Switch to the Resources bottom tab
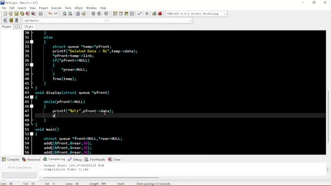 pyautogui.click(x=31, y=160)
